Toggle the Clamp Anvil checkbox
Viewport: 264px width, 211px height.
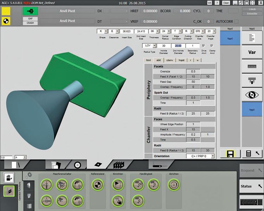(x=212, y=46)
